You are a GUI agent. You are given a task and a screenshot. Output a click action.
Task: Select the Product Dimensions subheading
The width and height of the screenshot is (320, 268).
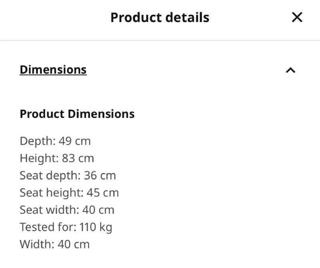tap(77, 114)
